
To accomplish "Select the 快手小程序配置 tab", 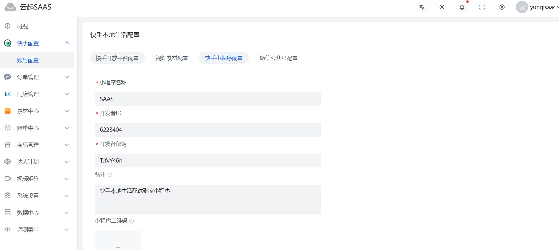I will (224, 58).
